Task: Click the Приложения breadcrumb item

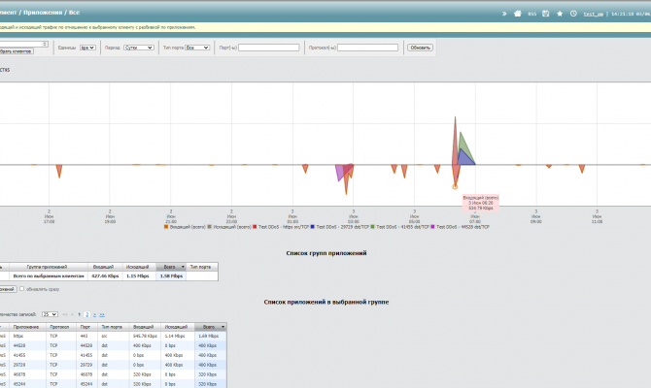Action: point(44,12)
